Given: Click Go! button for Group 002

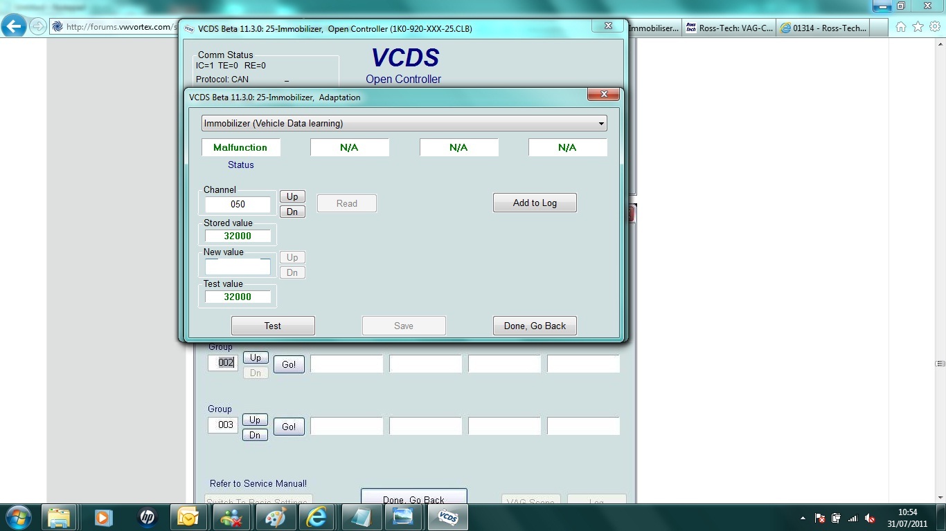Looking at the screenshot, I should pos(289,364).
